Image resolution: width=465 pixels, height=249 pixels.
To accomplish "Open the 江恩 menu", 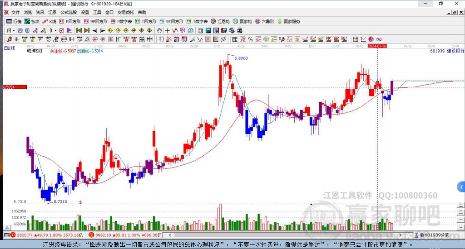I will [52, 12].
